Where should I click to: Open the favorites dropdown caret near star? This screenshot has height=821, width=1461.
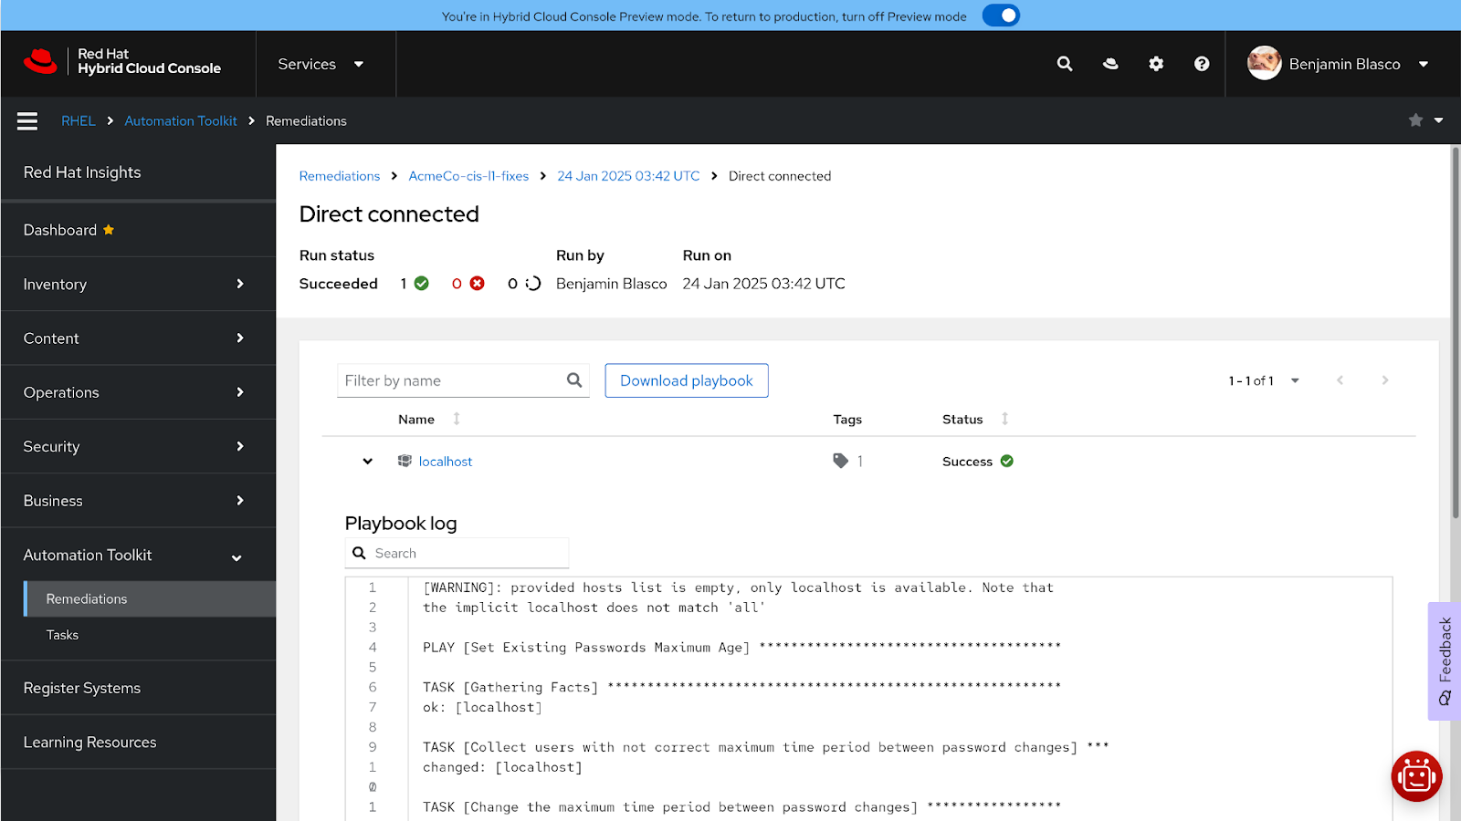[x=1438, y=120]
